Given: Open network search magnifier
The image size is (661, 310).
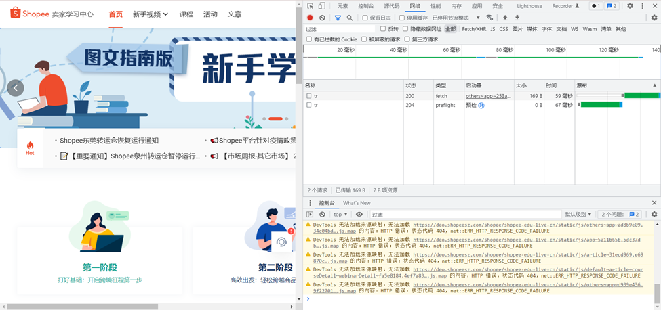Looking at the screenshot, I should coord(349,18).
